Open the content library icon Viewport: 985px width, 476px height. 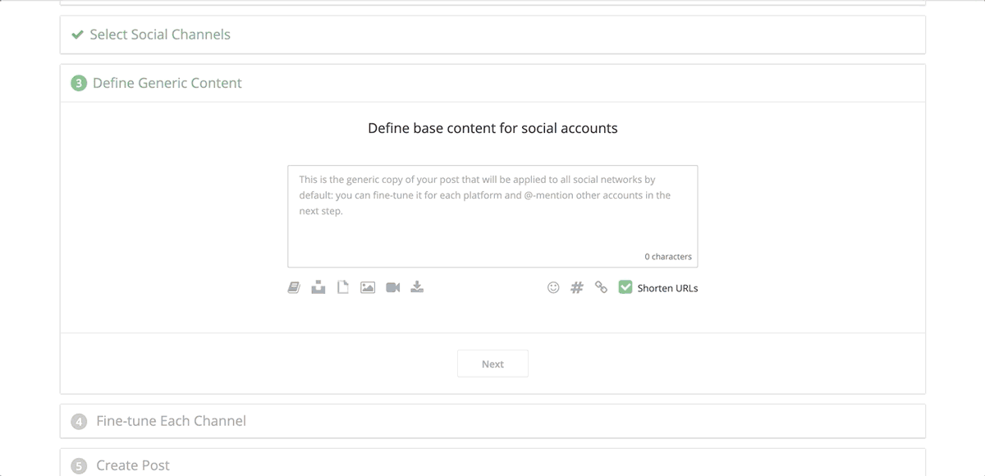coord(293,286)
